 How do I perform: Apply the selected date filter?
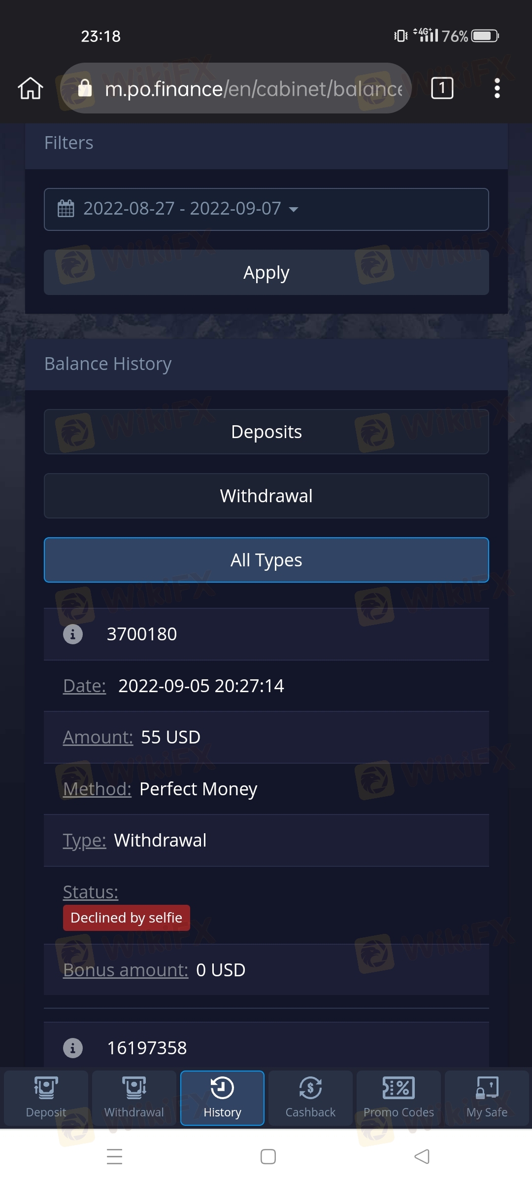[x=266, y=272]
